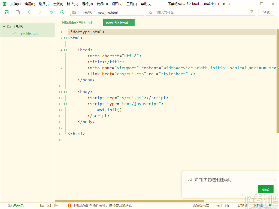279x209 pixels.
Task: Collapse the 下载吧 project folder
Action: (4, 26)
